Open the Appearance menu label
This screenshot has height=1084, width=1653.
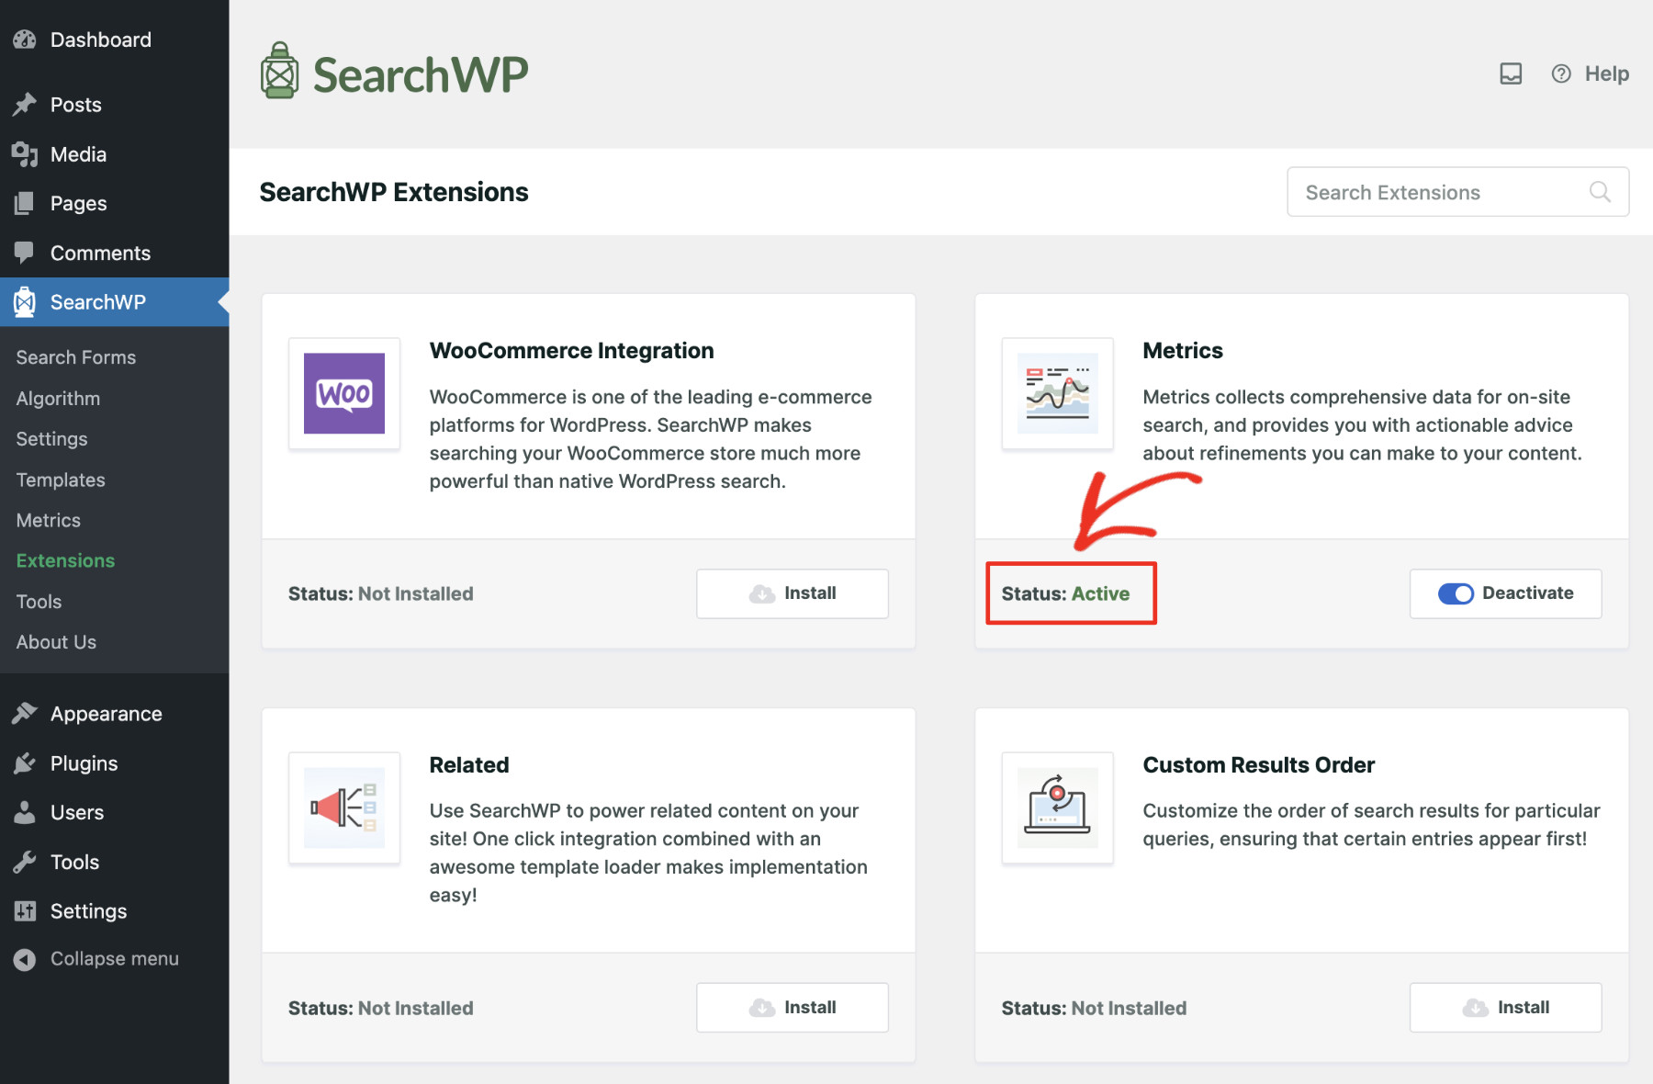[x=107, y=714]
